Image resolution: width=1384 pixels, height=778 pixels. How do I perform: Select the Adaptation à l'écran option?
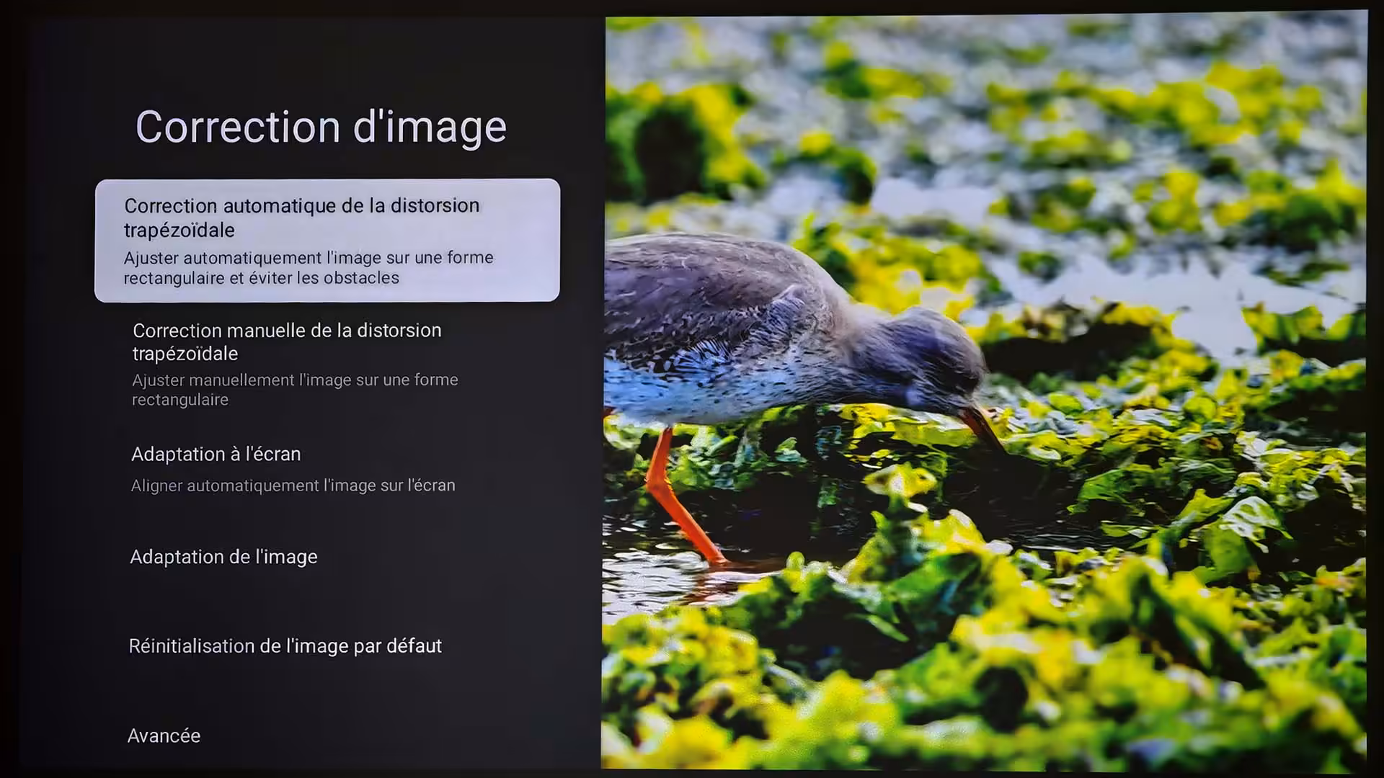click(x=216, y=455)
